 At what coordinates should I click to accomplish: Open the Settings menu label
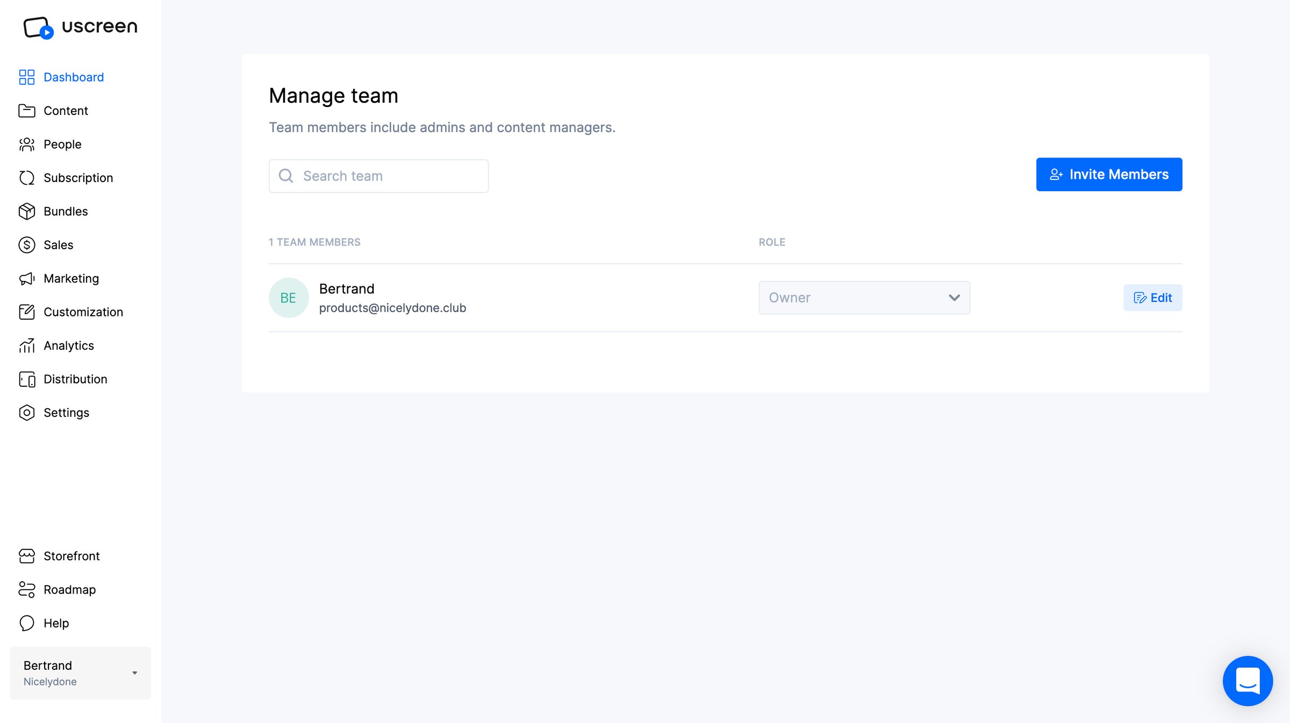(x=67, y=413)
